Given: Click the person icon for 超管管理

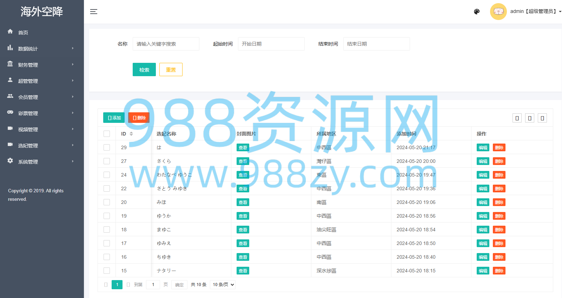Looking at the screenshot, I should [x=10, y=80].
